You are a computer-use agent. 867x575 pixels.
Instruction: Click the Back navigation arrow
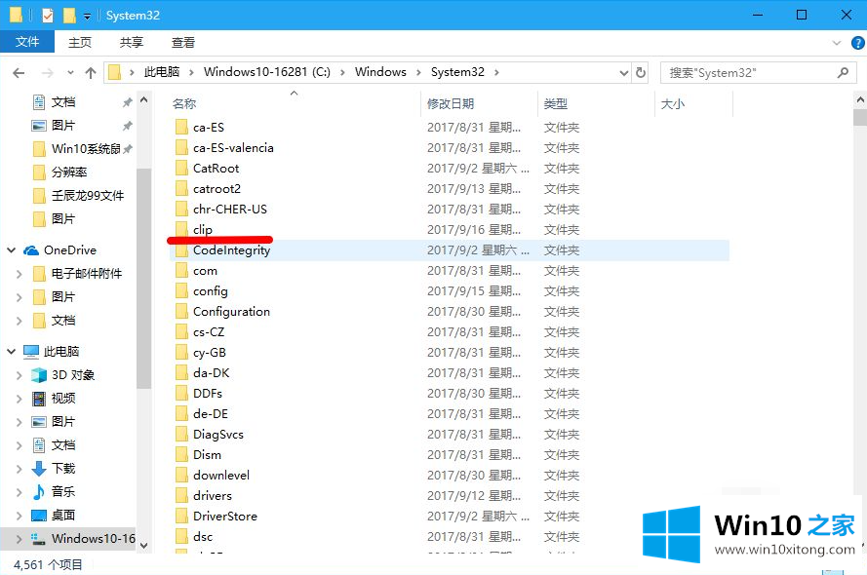coord(19,73)
